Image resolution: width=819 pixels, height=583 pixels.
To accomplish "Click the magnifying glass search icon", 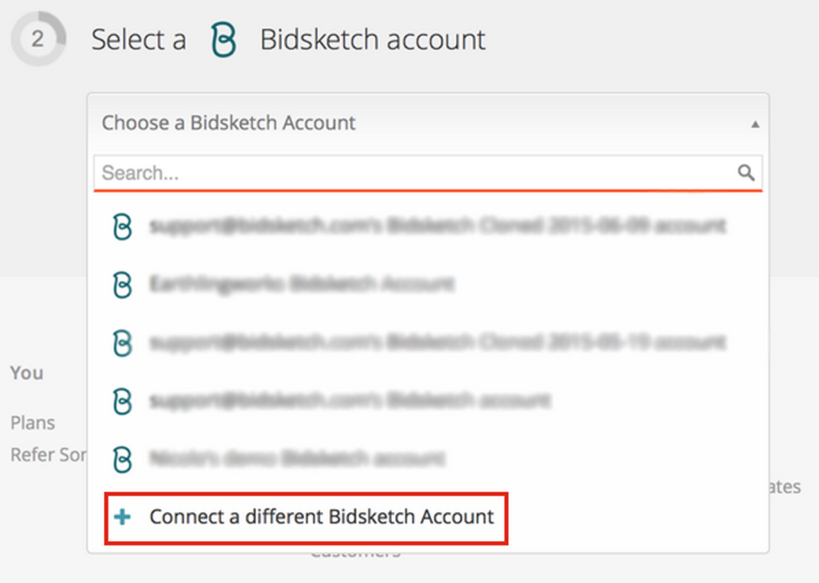I will click(x=746, y=172).
